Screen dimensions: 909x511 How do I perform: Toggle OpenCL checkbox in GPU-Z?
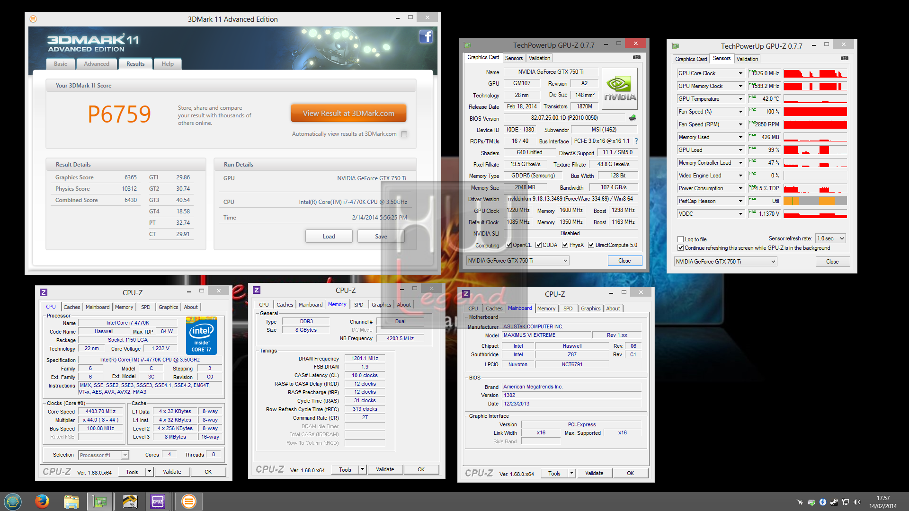tap(508, 245)
